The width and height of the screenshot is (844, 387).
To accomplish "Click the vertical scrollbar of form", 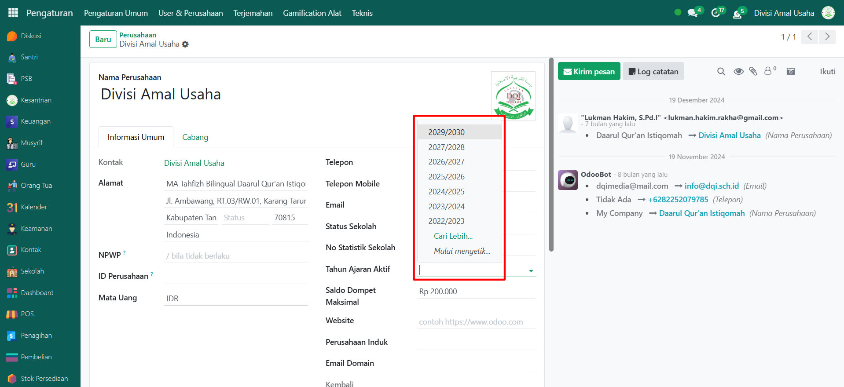I will pos(551,154).
